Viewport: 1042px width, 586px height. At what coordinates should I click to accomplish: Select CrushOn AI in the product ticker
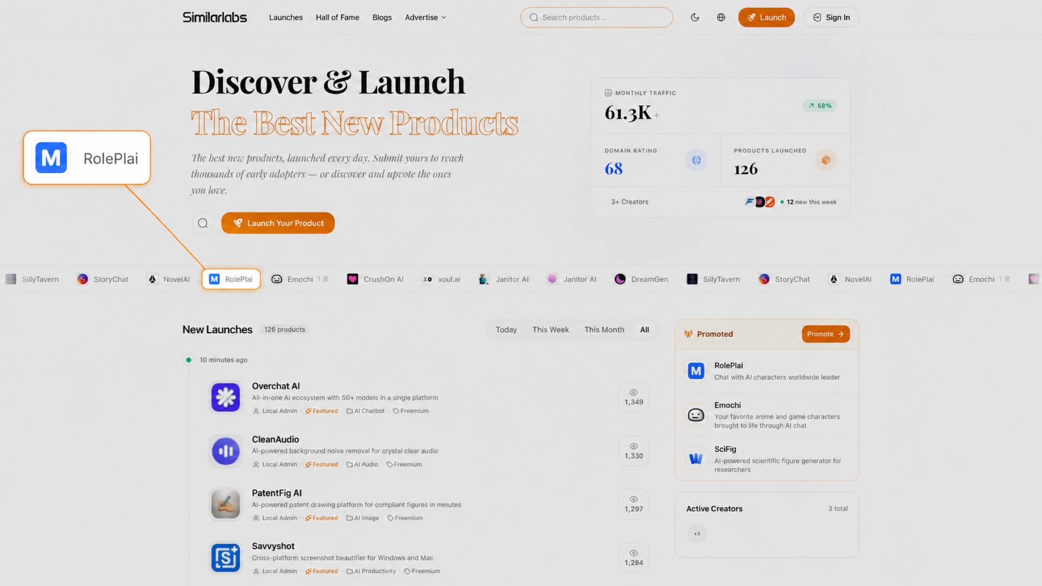(375, 279)
